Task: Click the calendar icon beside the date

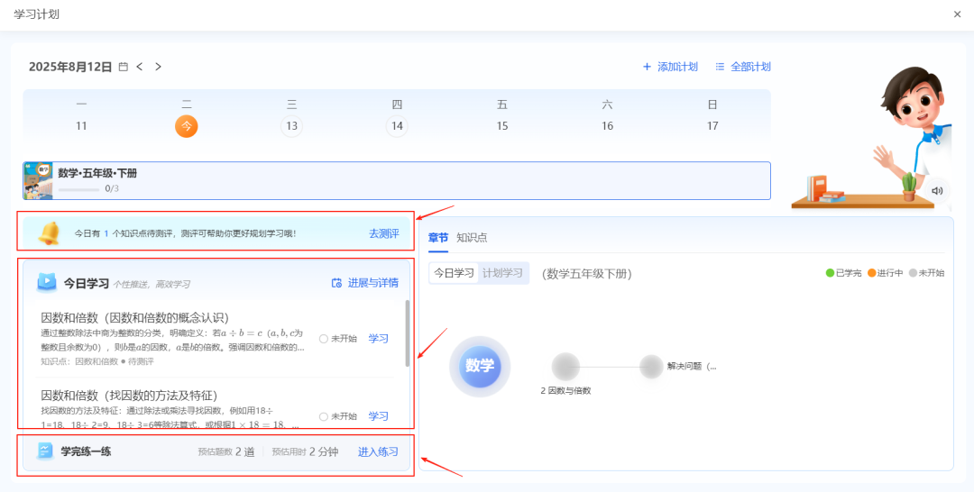Action: (x=124, y=67)
